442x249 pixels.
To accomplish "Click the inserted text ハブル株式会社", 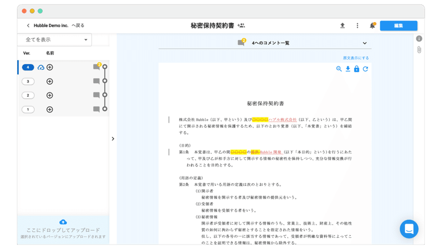I will point(282,120).
